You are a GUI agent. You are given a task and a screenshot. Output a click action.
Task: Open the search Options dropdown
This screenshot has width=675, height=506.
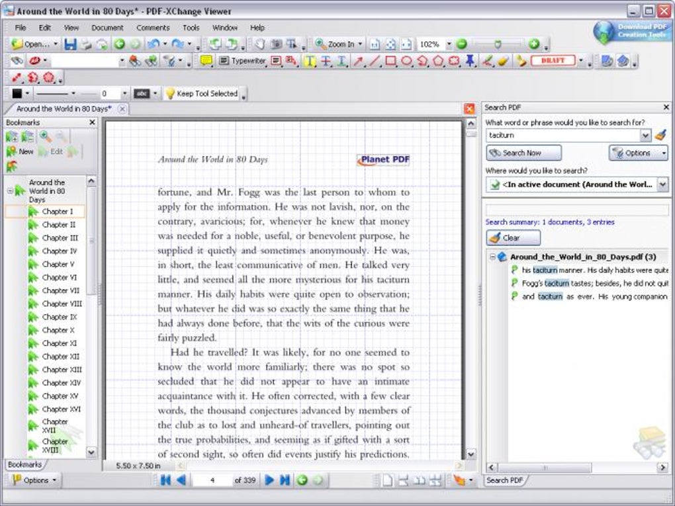(638, 153)
